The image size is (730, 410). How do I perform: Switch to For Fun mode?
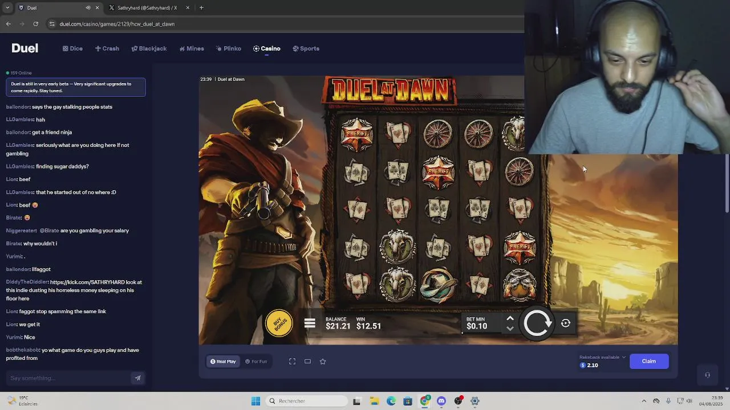(256, 361)
